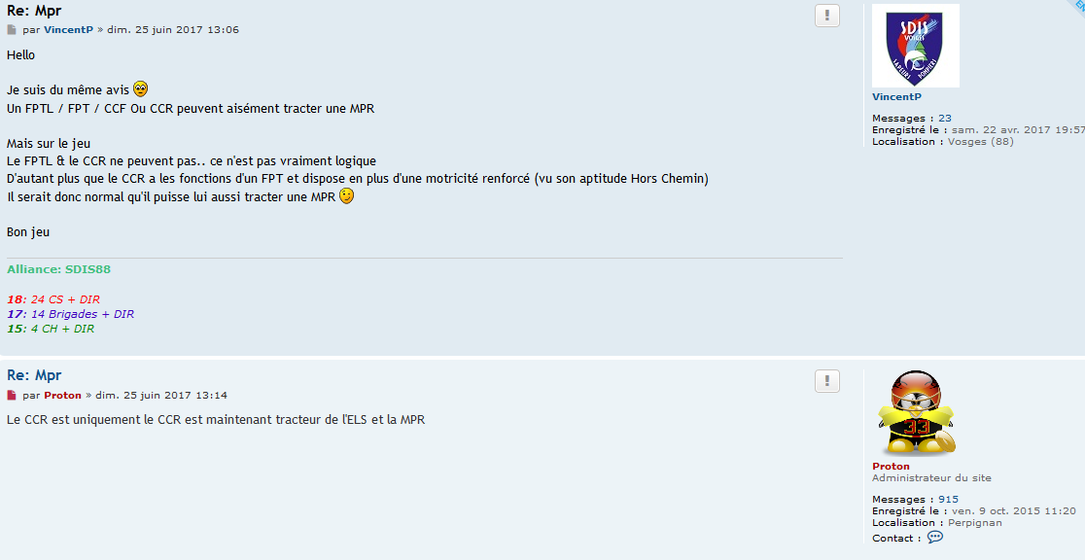View VincentP's 23 messages

945,119
